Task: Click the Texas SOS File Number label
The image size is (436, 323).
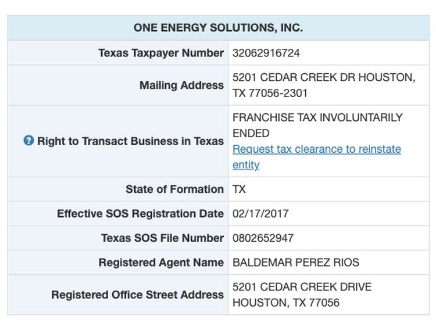Action: pyautogui.click(x=162, y=238)
